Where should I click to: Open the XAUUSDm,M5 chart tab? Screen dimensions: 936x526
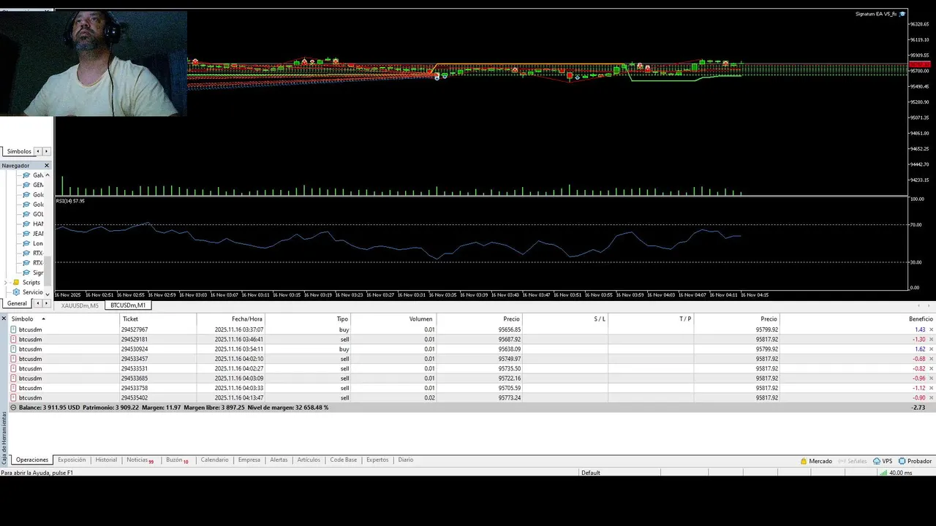click(x=80, y=305)
